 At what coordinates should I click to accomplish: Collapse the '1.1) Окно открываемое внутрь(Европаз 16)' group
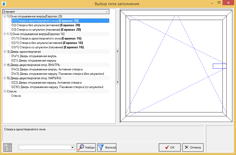pyautogui.click(x=5, y=34)
